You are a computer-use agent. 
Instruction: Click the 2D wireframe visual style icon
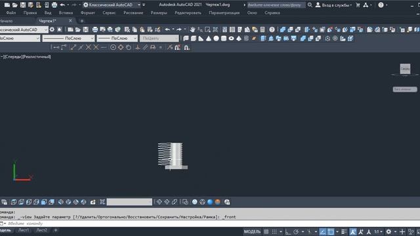[185, 202]
